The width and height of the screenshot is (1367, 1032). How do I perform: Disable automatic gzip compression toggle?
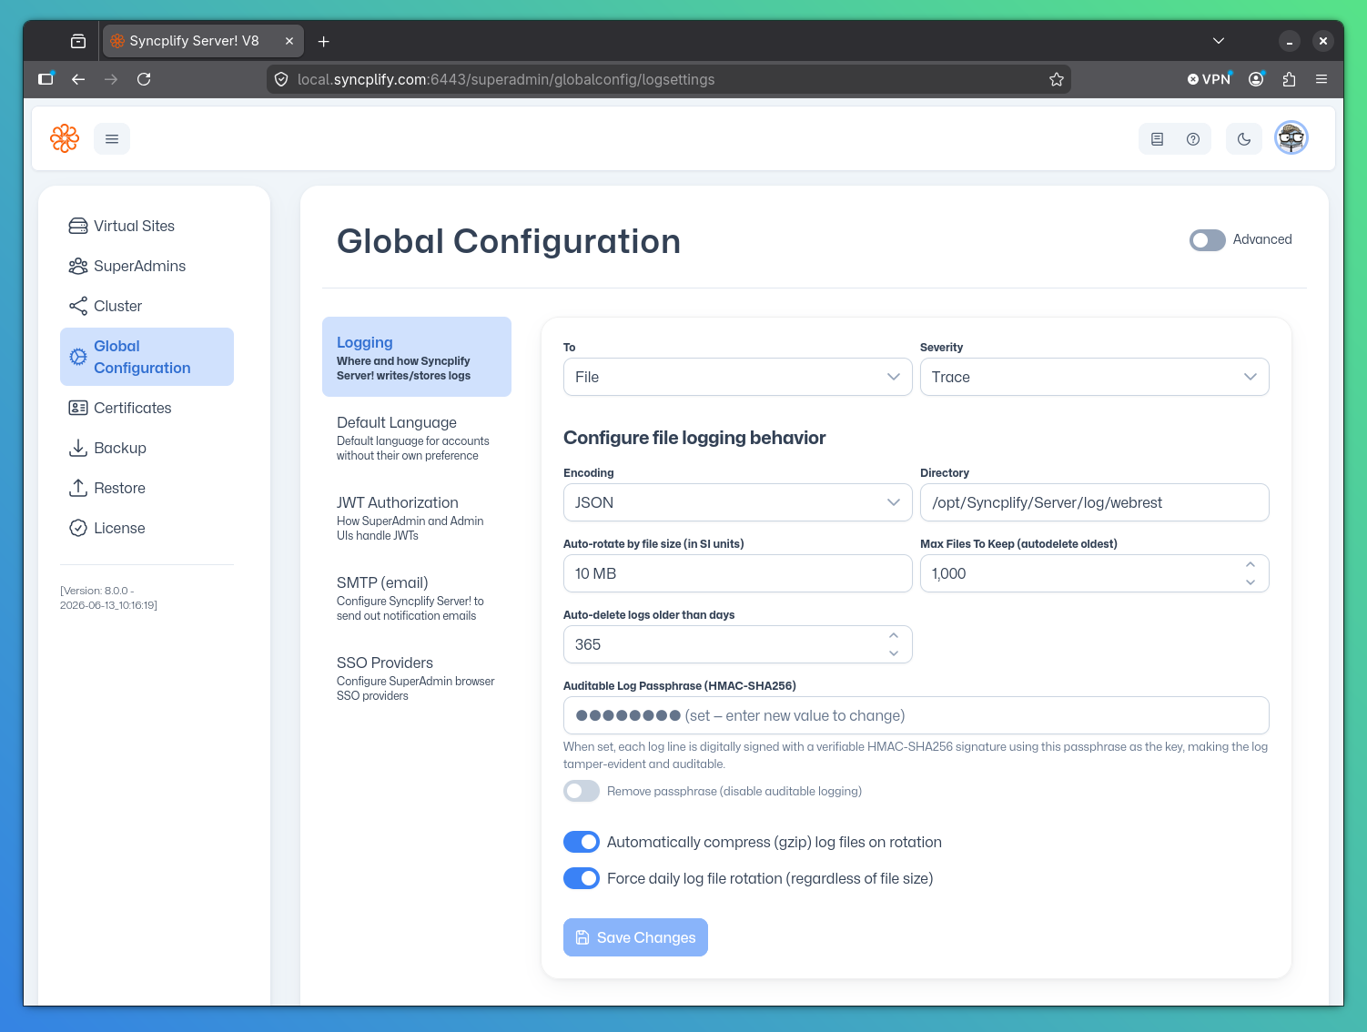tap(582, 842)
